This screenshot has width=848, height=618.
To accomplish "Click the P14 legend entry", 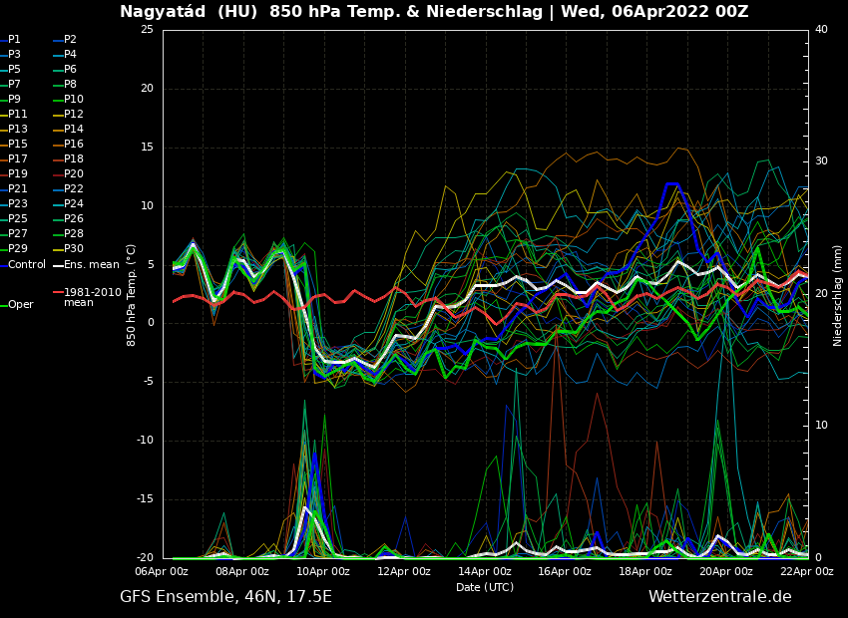I will click(x=74, y=130).
